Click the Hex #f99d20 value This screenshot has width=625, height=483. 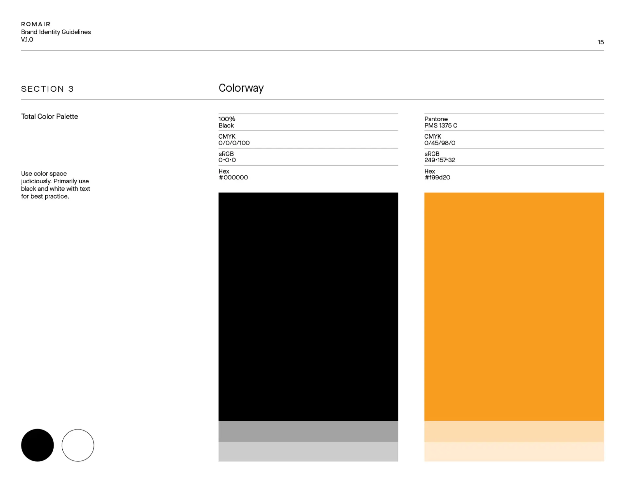[x=437, y=177]
